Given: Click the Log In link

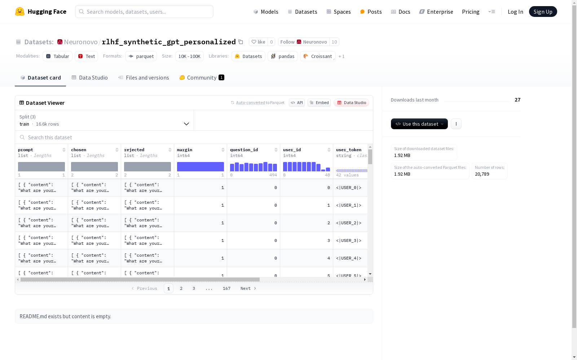Looking at the screenshot, I should click(515, 12).
